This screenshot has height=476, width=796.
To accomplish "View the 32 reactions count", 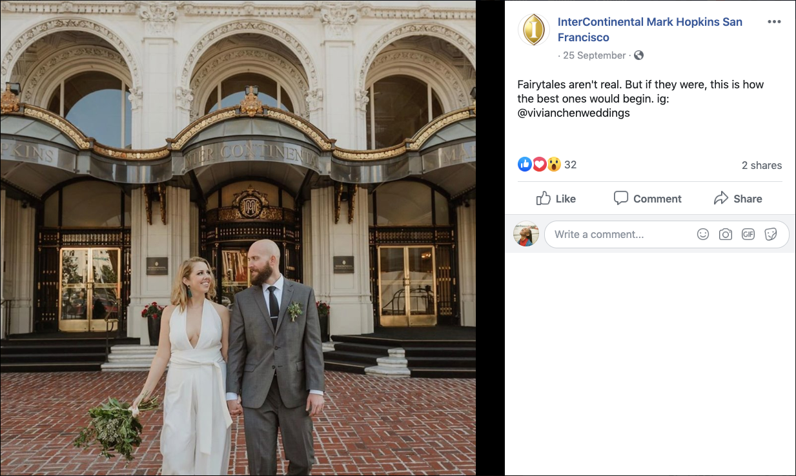I will [x=570, y=165].
